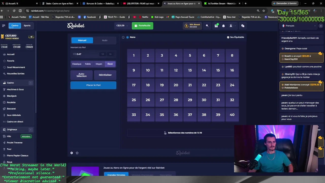Select Élevé risk level
Screen dimensions: 325x183
(110, 64)
